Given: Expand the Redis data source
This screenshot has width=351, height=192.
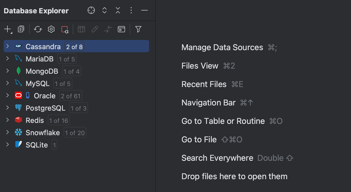Looking at the screenshot, I should 7,120.
